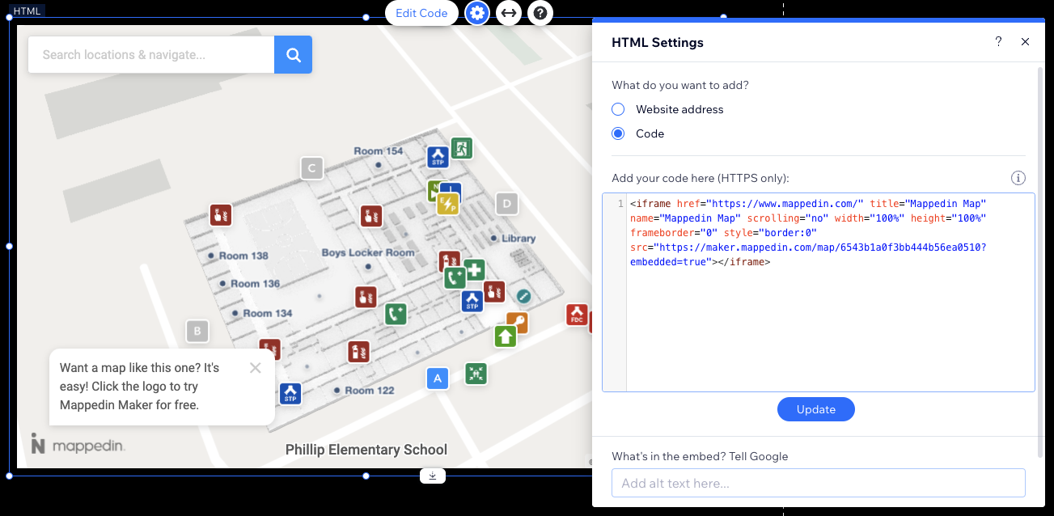Image resolution: width=1054 pixels, height=516 pixels.
Task: Click the search magnifying glass icon
Action: (293, 54)
